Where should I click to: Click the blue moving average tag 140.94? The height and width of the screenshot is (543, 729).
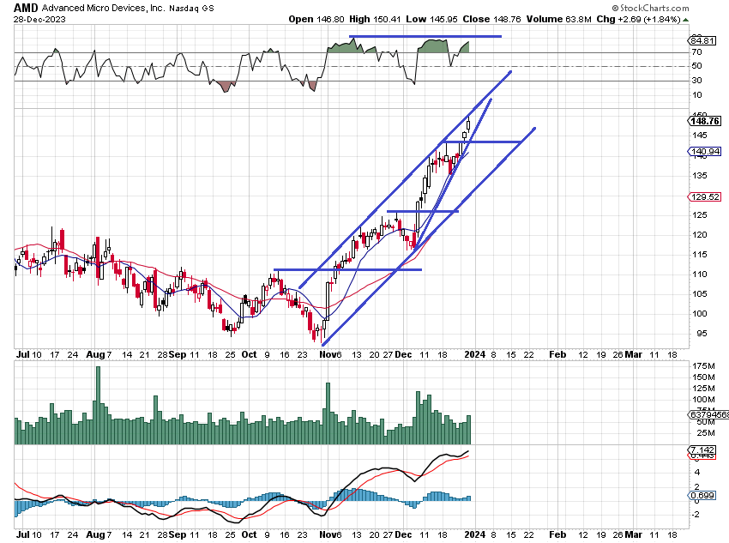click(x=704, y=151)
